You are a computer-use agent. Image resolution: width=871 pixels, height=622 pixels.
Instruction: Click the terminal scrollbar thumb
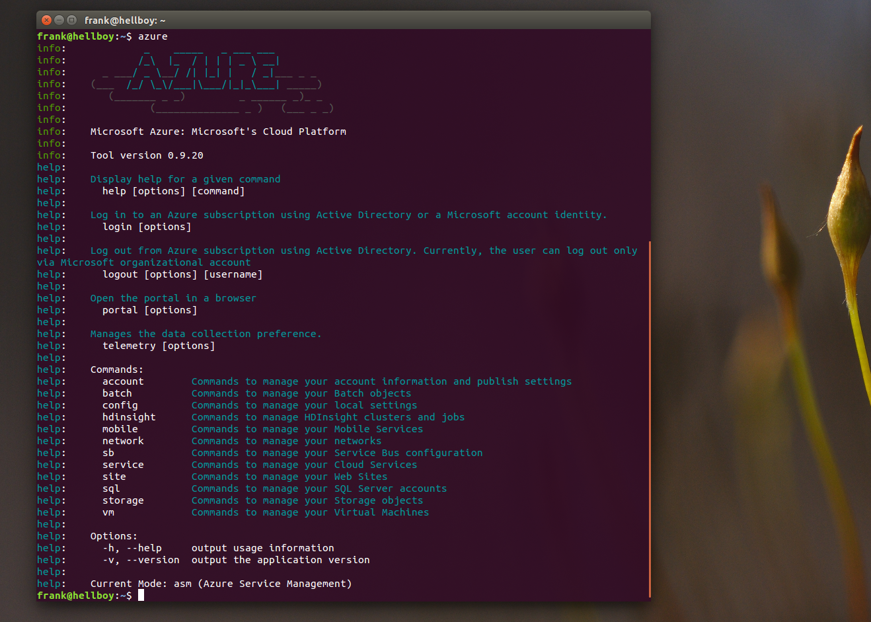point(650,420)
